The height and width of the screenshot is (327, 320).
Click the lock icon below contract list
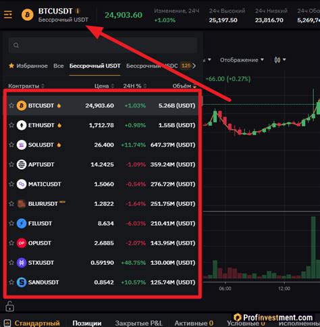(x=9, y=306)
